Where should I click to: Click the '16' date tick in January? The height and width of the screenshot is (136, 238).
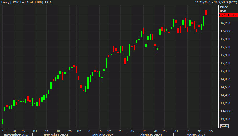(100, 131)
